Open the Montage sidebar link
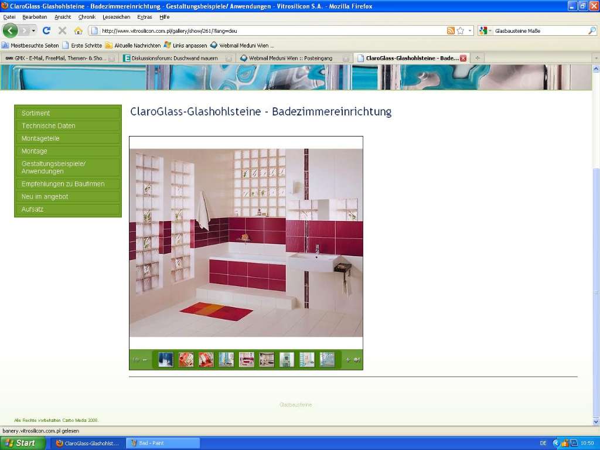 (x=68, y=151)
